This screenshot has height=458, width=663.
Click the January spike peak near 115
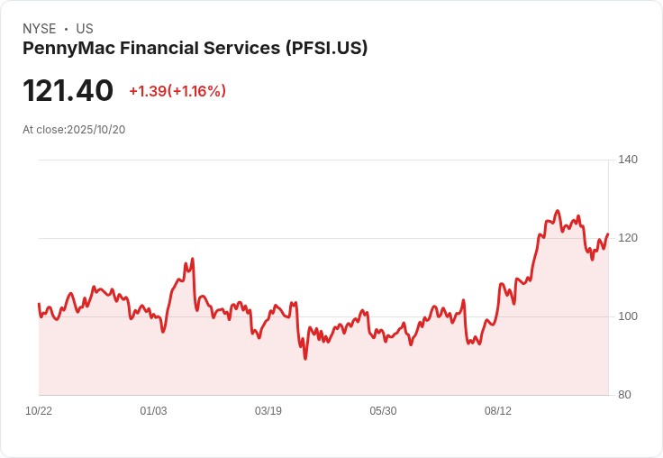[193, 258]
